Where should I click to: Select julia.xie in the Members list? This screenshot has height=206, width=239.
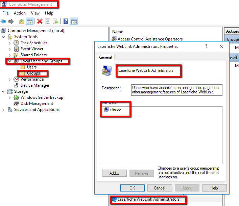click(115, 110)
